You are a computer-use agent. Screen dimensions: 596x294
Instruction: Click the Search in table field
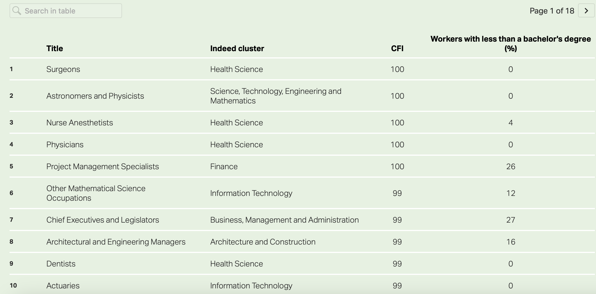click(x=70, y=11)
